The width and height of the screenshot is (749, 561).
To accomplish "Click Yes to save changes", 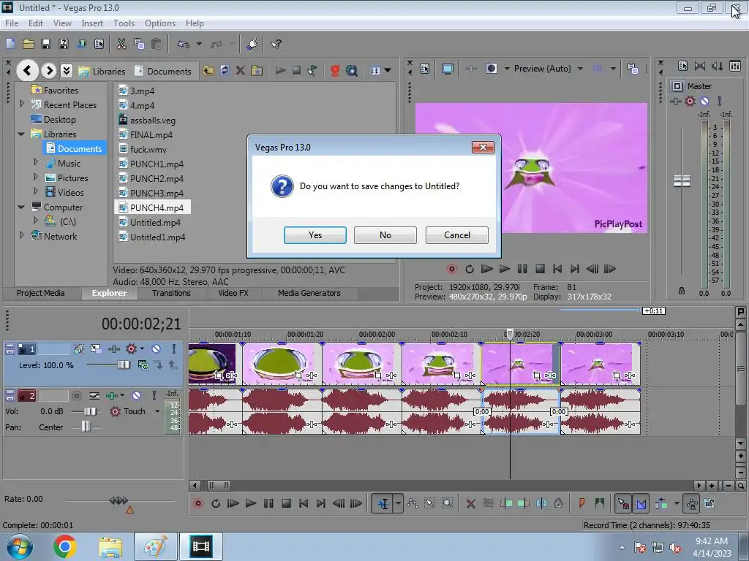I will 315,234.
